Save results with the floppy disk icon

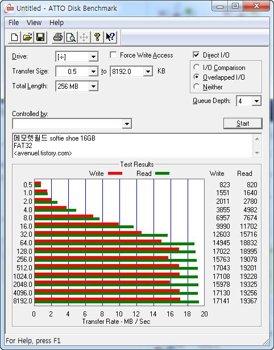[40, 37]
